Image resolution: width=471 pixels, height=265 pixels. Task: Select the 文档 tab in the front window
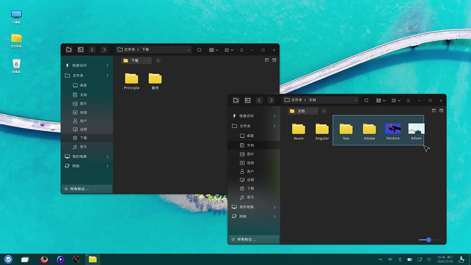pyautogui.click(x=301, y=111)
